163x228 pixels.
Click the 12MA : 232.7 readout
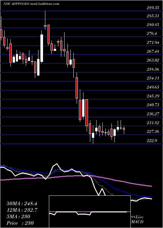pyautogui.click(x=22, y=210)
